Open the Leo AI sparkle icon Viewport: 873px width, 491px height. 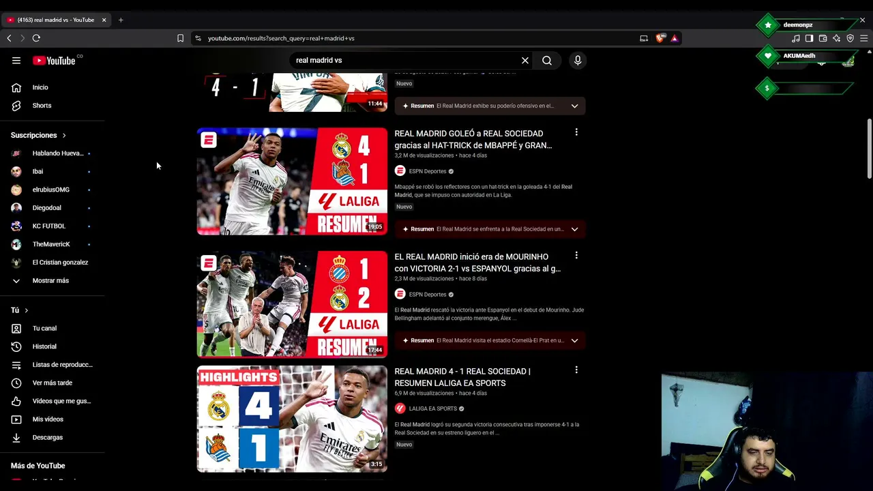click(x=836, y=38)
